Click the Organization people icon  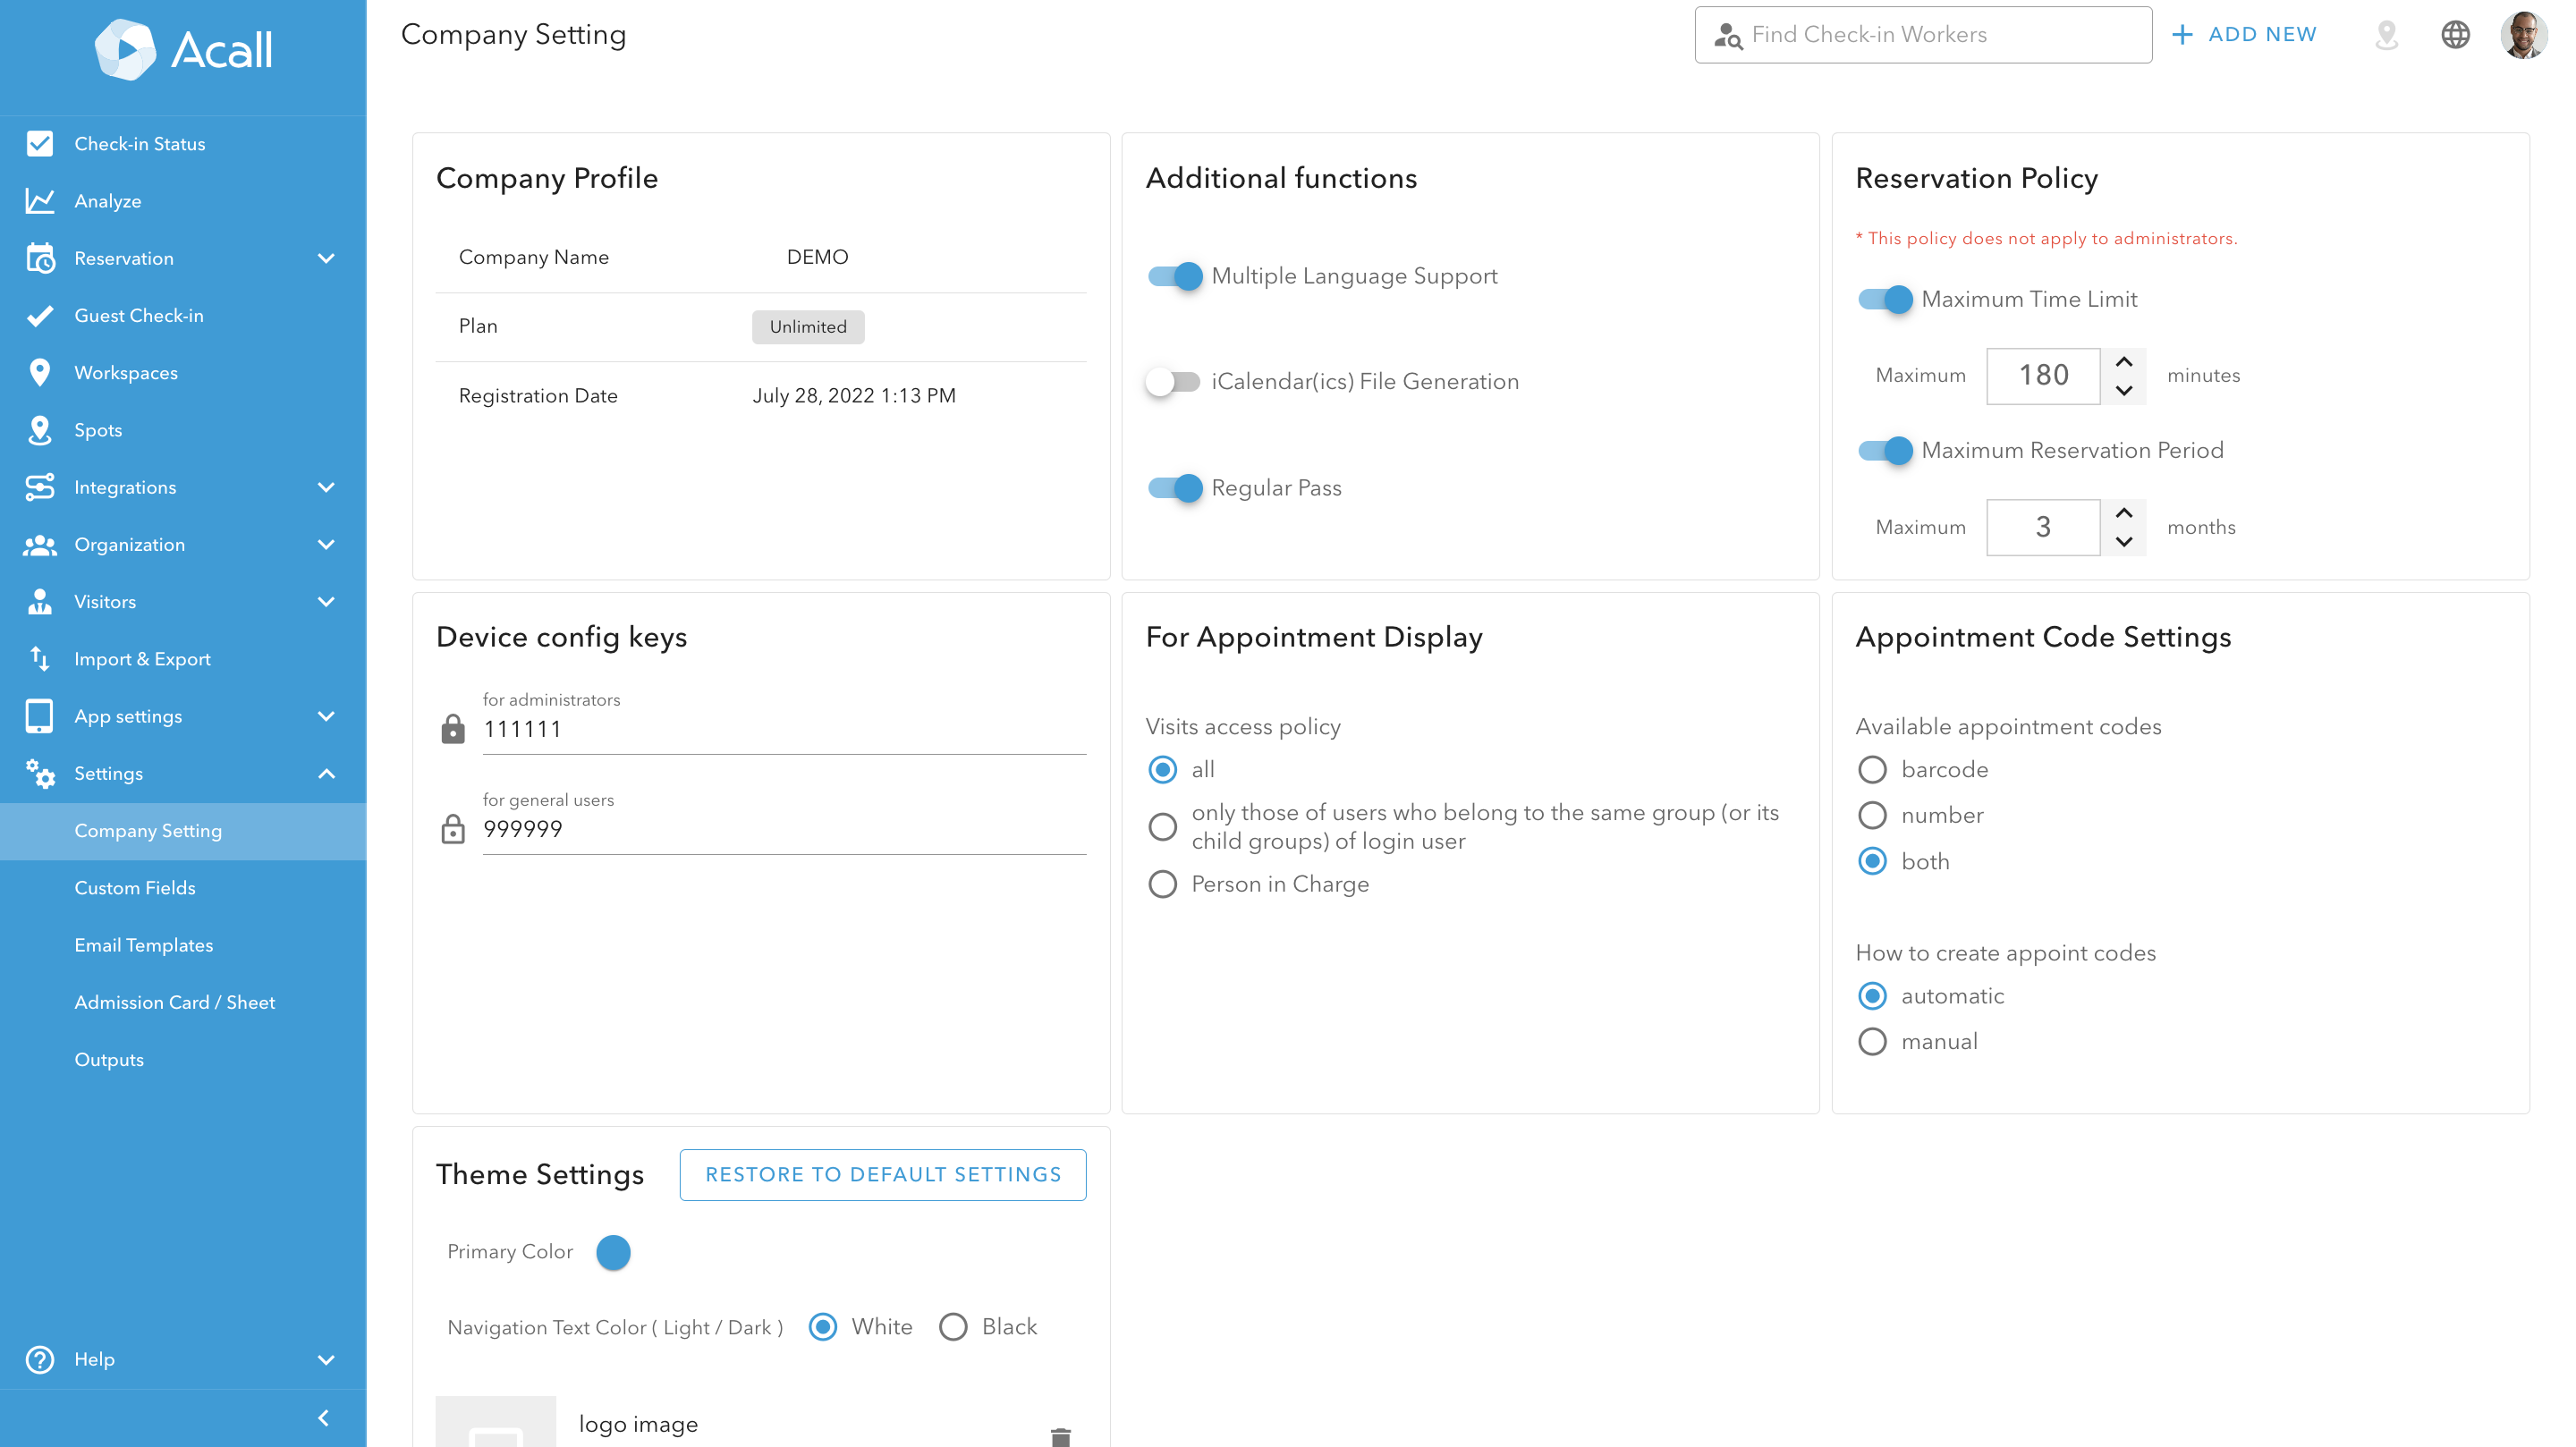[x=40, y=545]
